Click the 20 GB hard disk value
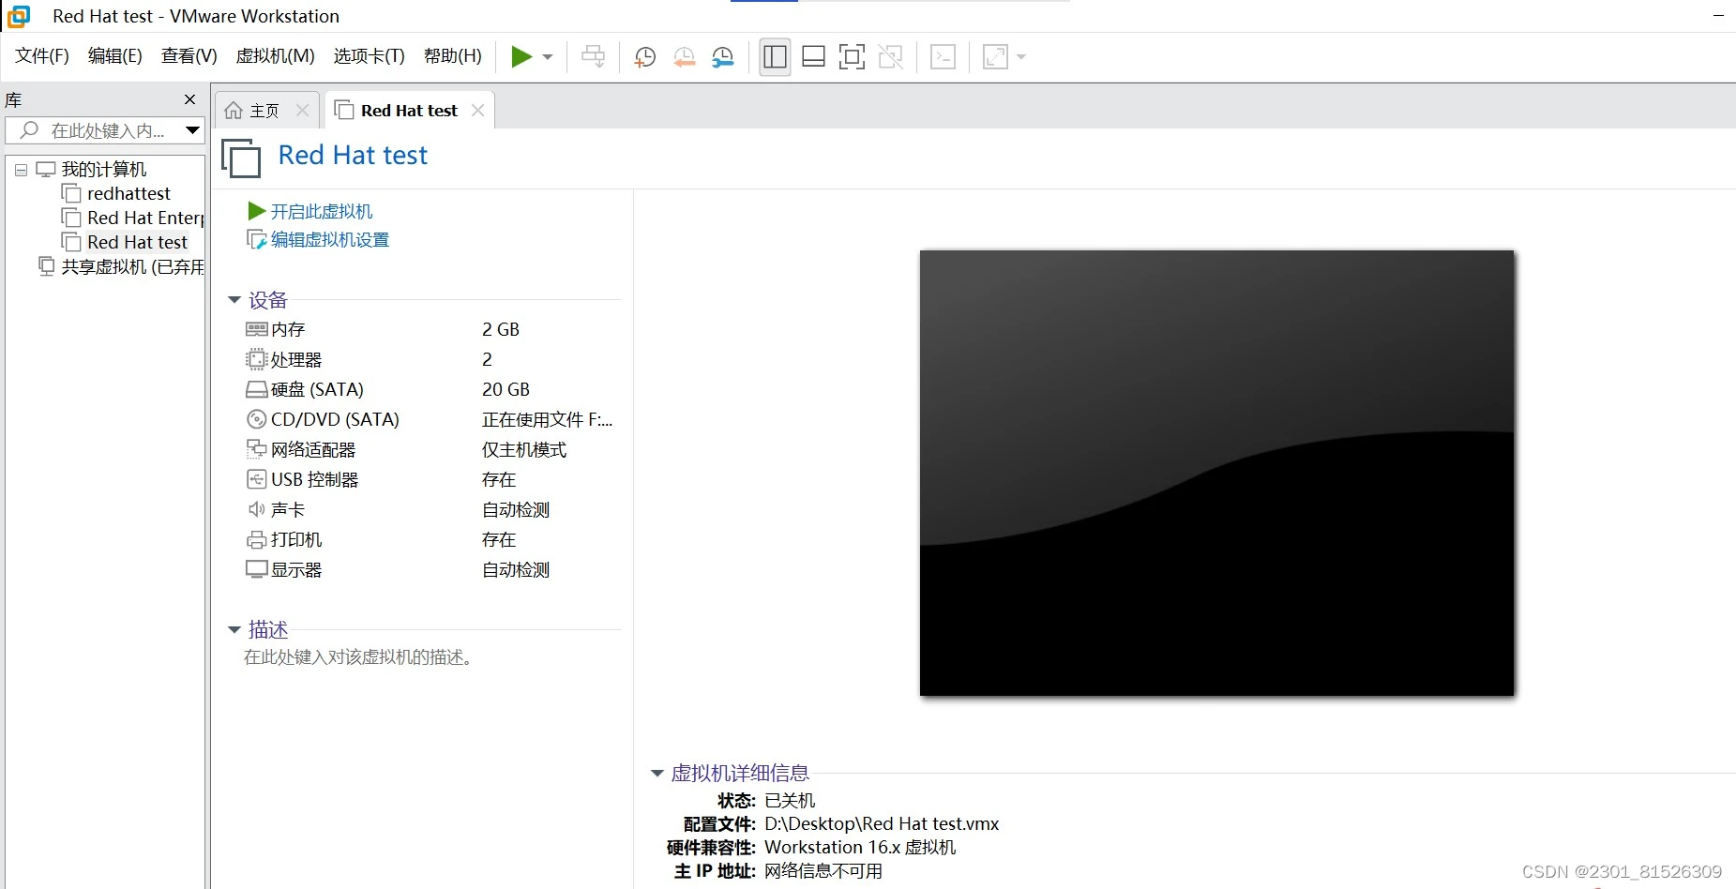1736x889 pixels. click(506, 389)
